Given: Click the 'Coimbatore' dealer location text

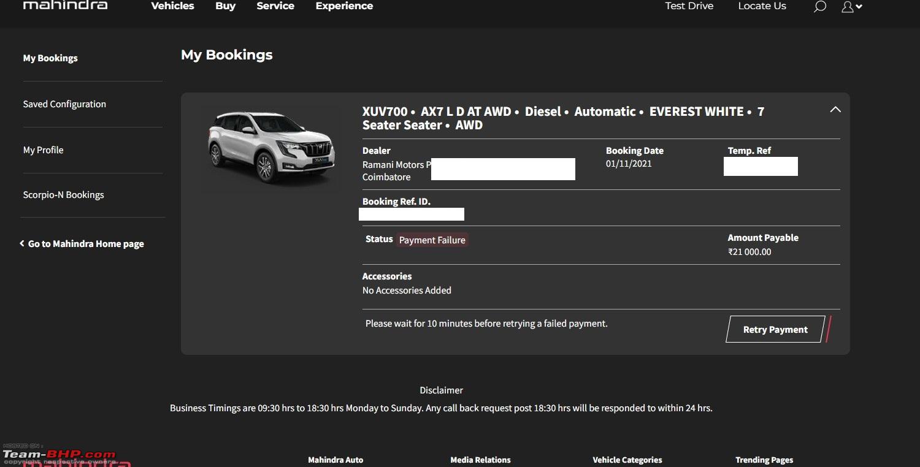Looking at the screenshot, I should coord(386,177).
